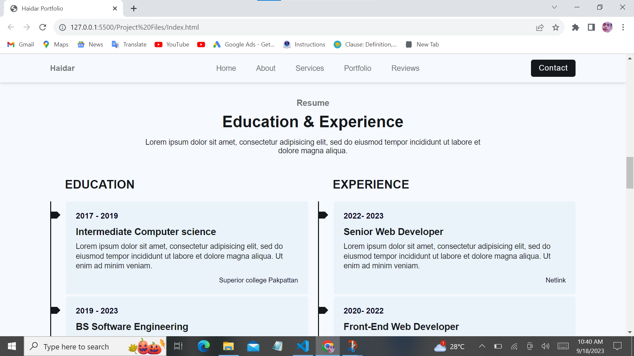Open the Clause: Definition bookmark
This screenshot has width=634, height=356.
point(365,44)
